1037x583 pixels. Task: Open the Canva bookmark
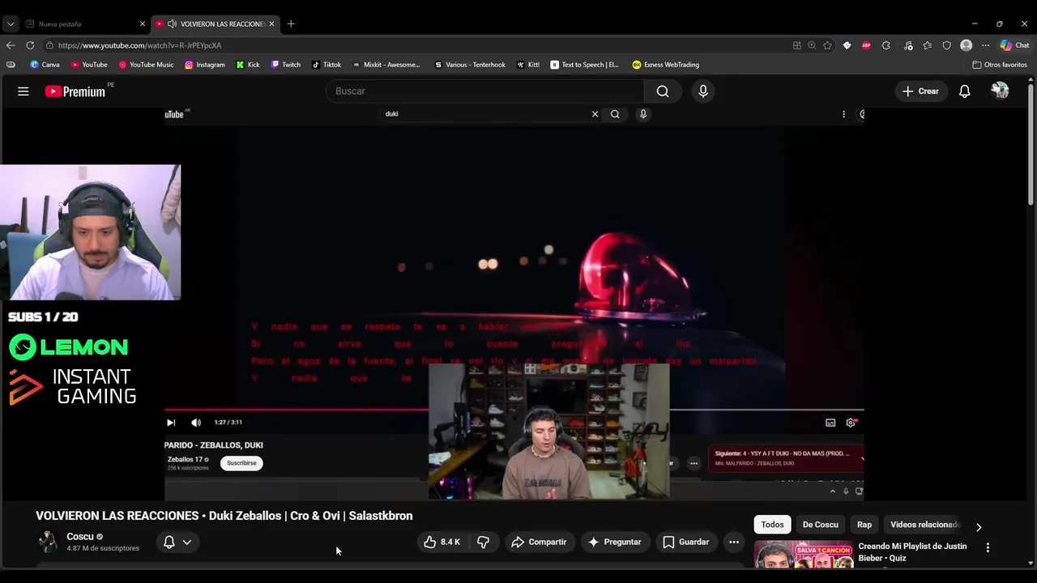[x=45, y=65]
